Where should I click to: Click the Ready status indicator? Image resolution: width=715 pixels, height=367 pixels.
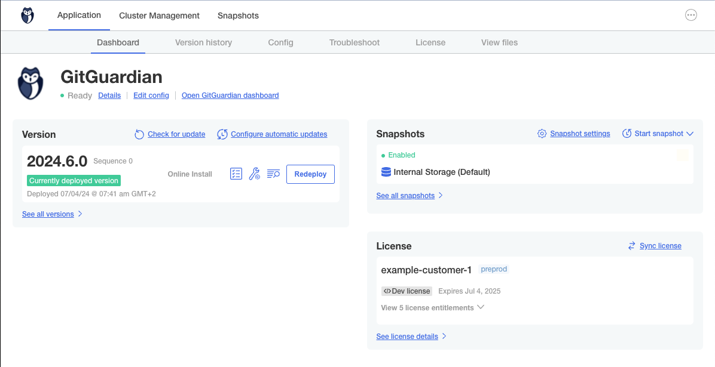[76, 95]
